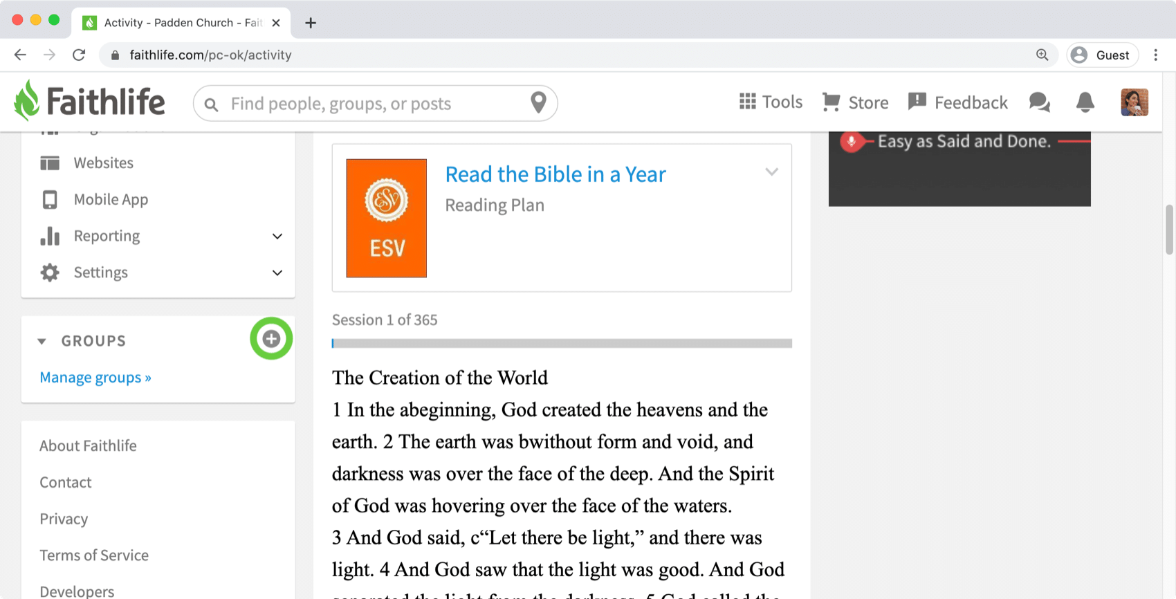Image resolution: width=1176 pixels, height=599 pixels.
Task: Open the Privacy link
Action: pyautogui.click(x=64, y=519)
